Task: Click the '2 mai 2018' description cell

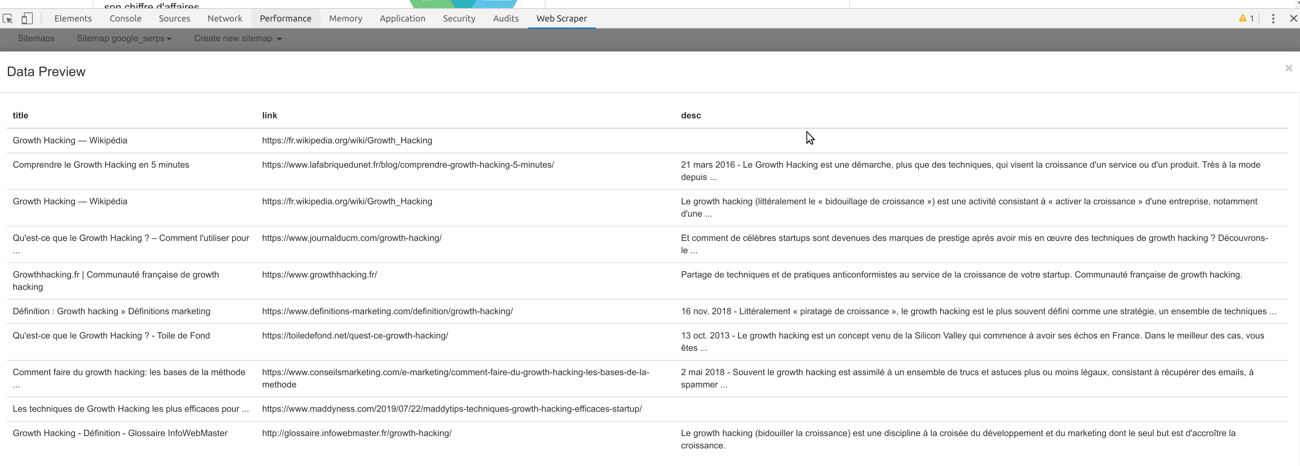Action: (967, 378)
